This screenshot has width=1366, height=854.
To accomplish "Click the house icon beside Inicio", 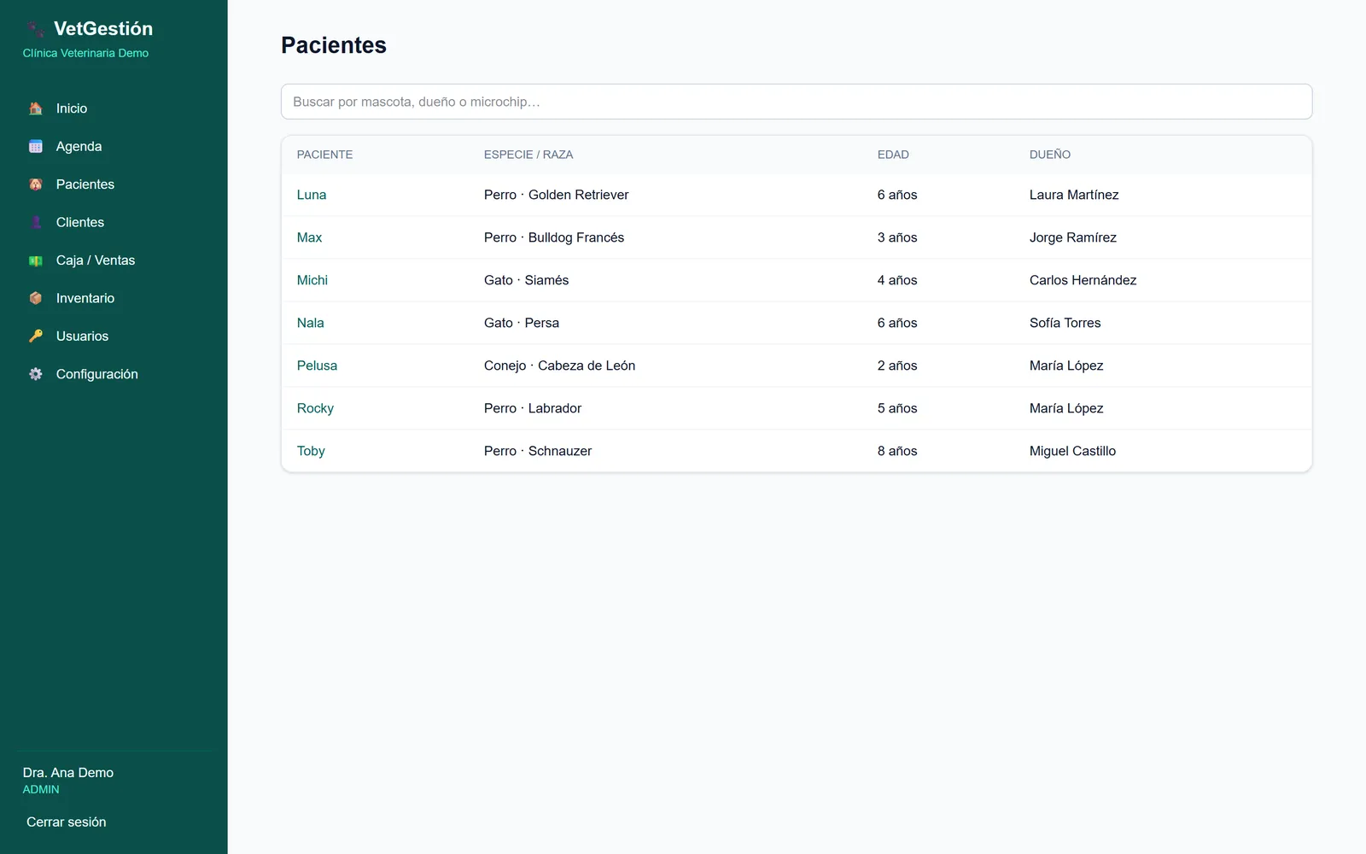I will [x=35, y=108].
